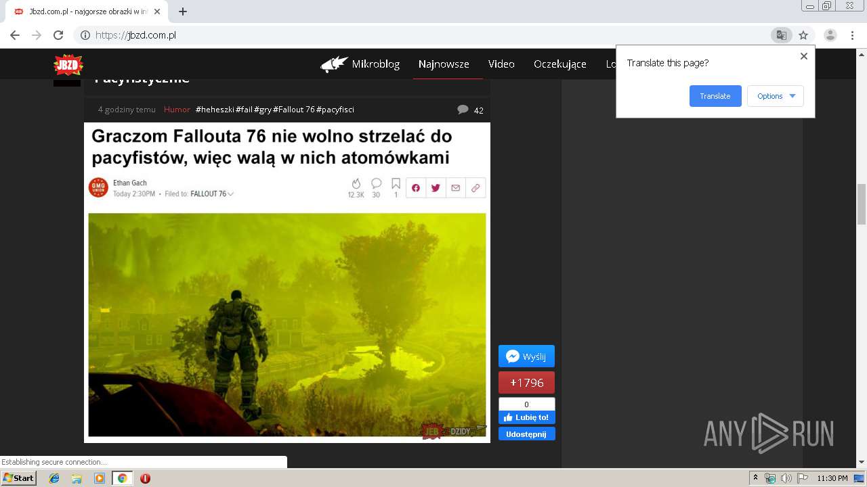Open a new browser tab
Image resolution: width=867 pixels, height=487 pixels.
click(x=183, y=11)
